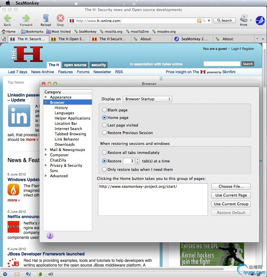Click The H site logo

27,54
